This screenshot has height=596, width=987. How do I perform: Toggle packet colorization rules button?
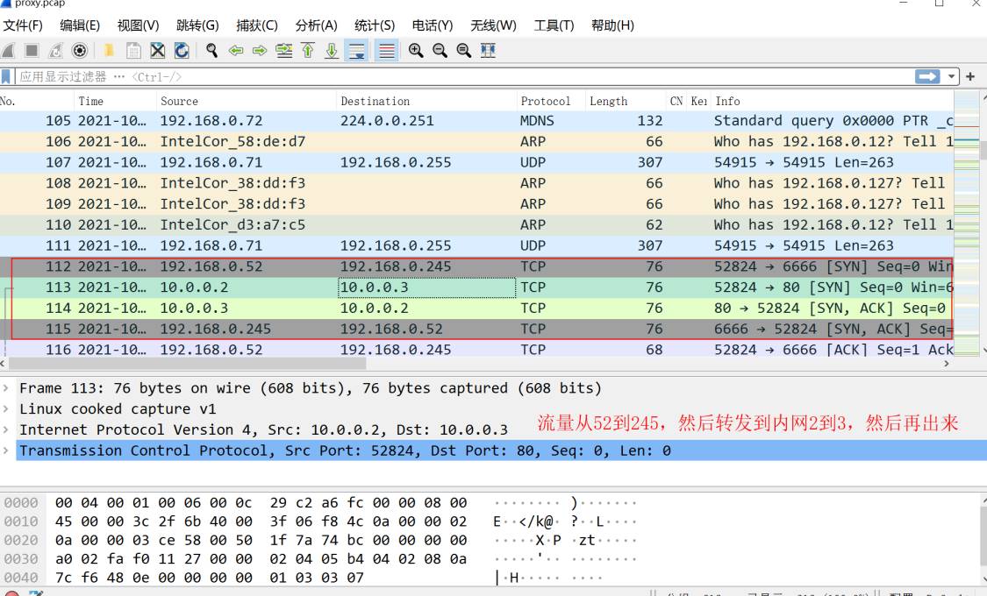pos(386,51)
